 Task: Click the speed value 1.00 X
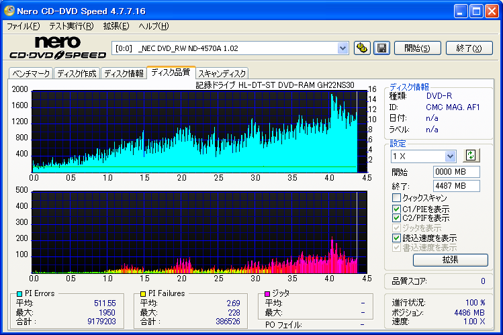pyautogui.click(x=474, y=321)
